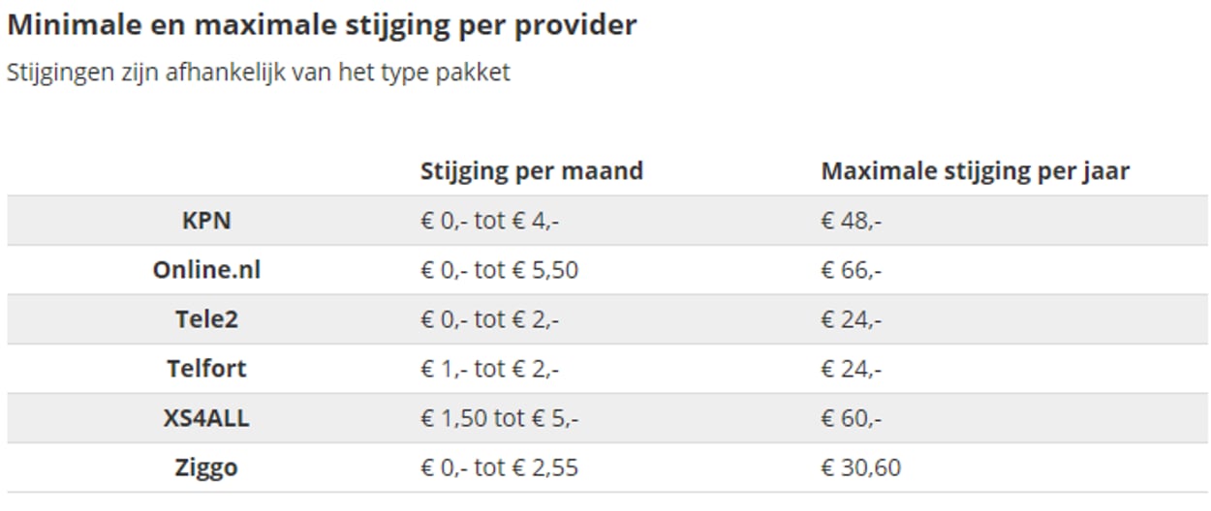
Task: Select Ziggo's yearly value '€ 30,60'
Action: [x=860, y=468]
